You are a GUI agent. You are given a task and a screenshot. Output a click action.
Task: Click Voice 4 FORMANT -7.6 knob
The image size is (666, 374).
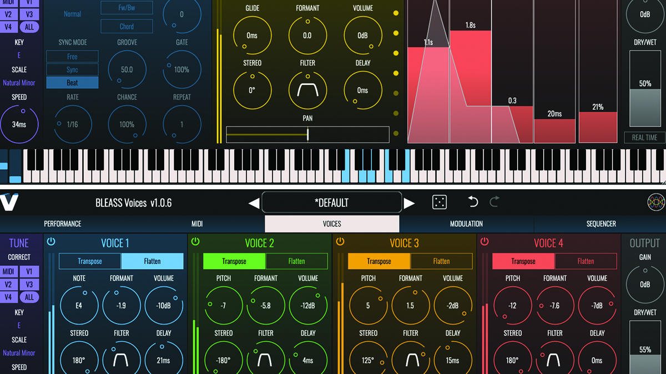tap(555, 305)
